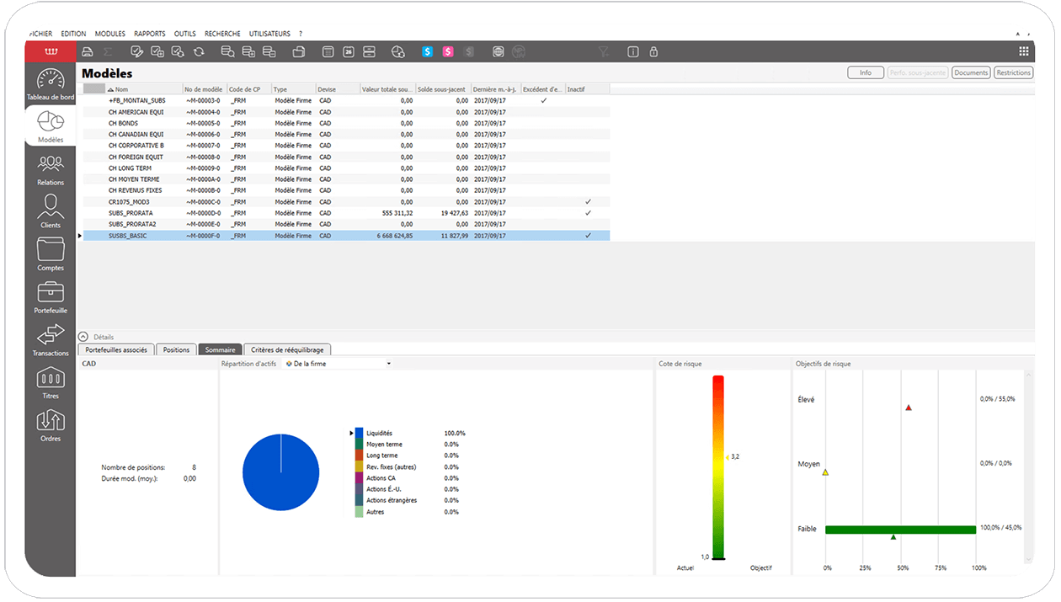1061x602 pixels.
Task: Switch to the Positions tab
Action: 177,349
